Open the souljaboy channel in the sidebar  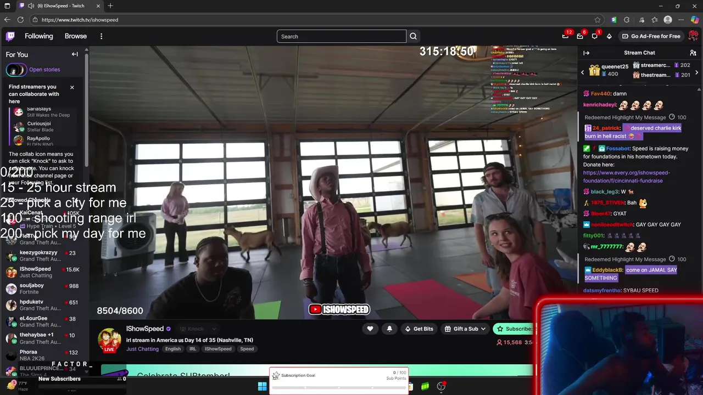[43, 289]
